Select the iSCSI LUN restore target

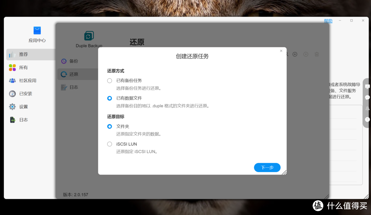click(x=110, y=144)
